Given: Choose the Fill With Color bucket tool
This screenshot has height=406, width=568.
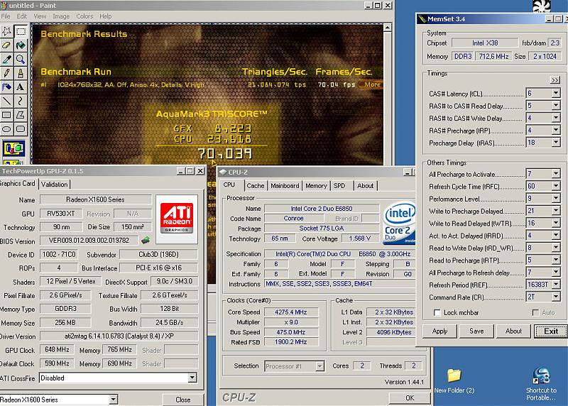Looking at the screenshot, I should click(x=21, y=45).
